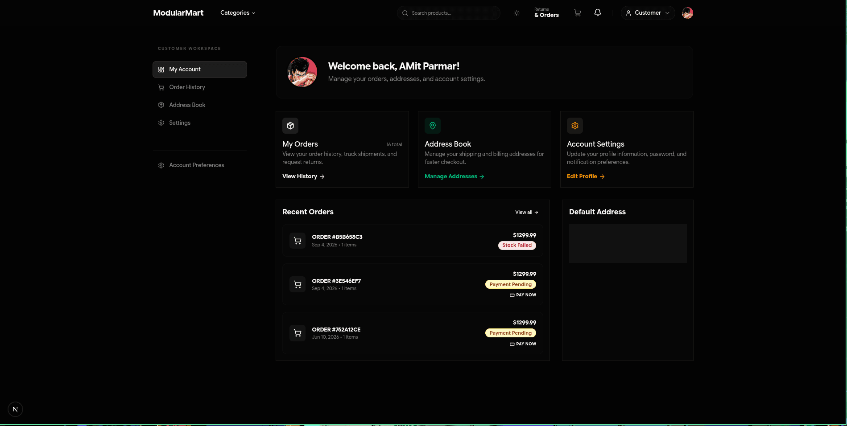Open order #B5B658C3 title

tap(337, 237)
